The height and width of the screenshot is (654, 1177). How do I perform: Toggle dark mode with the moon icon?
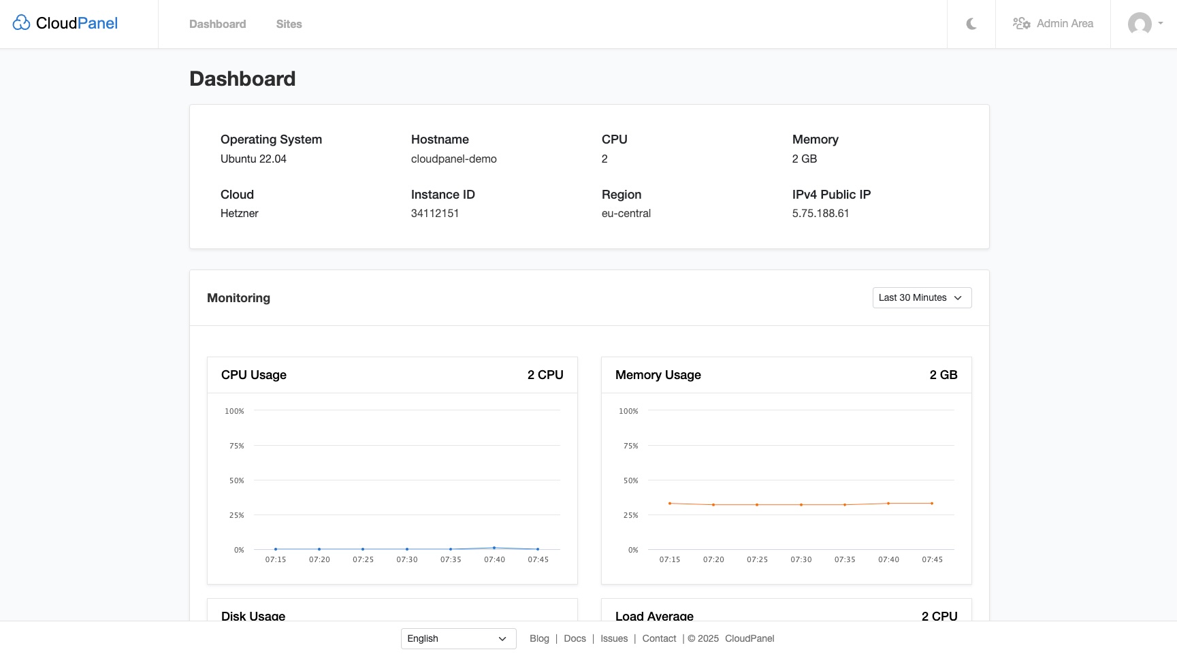pos(971,24)
